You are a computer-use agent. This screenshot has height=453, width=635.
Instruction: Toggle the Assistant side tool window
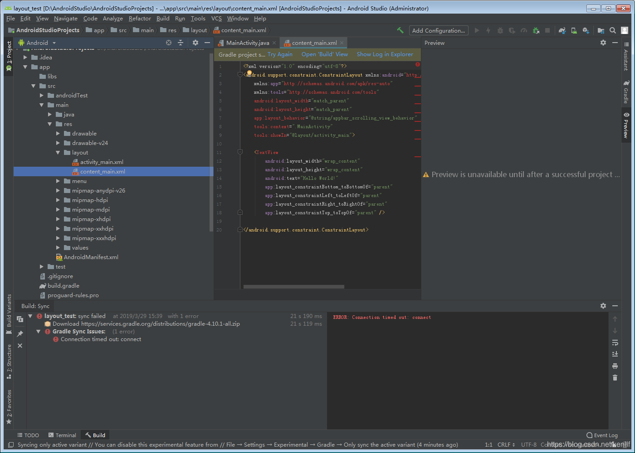coord(626,57)
